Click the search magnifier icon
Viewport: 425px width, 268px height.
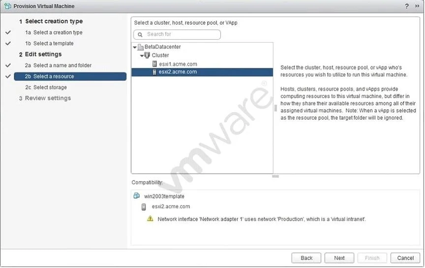pos(140,35)
